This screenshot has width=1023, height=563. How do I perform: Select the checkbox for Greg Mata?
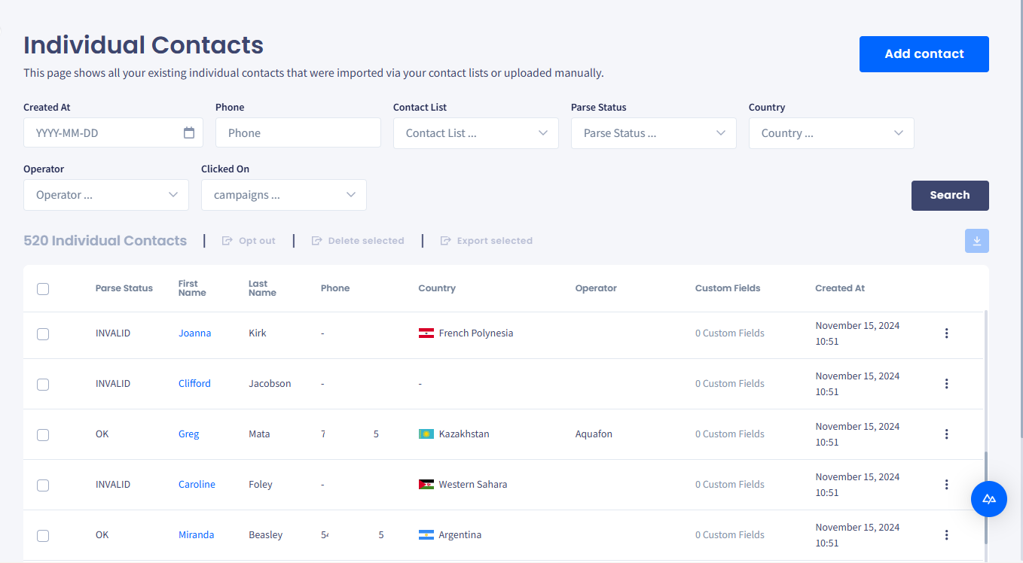pos(43,435)
